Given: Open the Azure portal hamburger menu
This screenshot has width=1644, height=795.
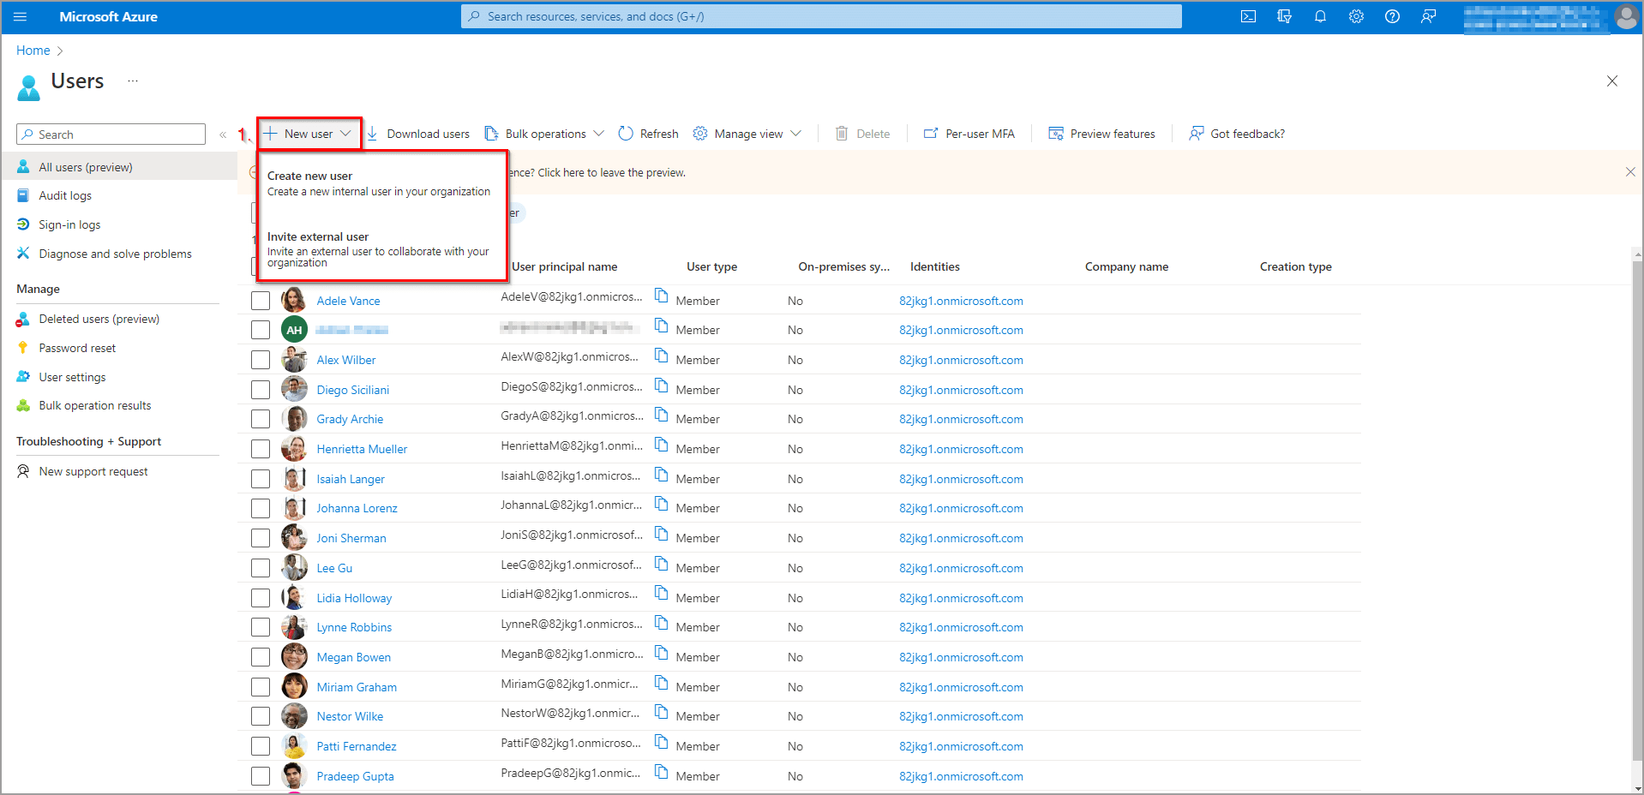Looking at the screenshot, I should (21, 16).
